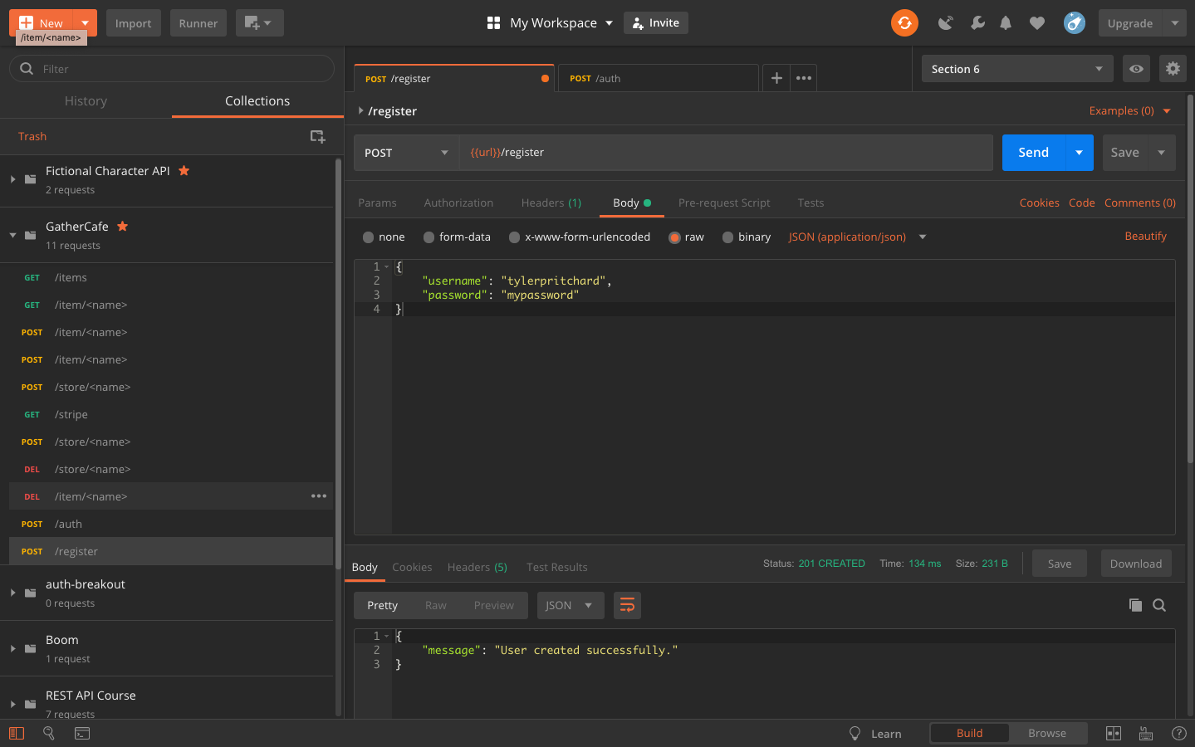The height and width of the screenshot is (747, 1195).
Task: Switch to the History tab
Action: [86, 101]
